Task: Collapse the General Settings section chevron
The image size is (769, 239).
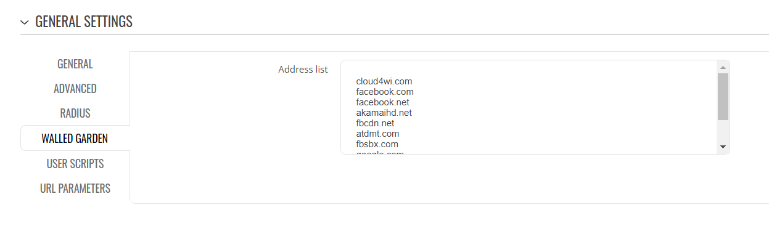Action: (x=25, y=22)
